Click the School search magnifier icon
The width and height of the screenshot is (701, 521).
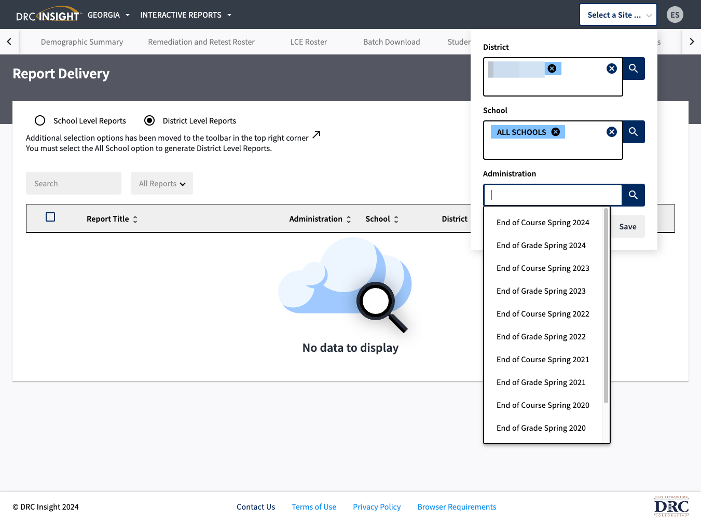click(x=634, y=132)
